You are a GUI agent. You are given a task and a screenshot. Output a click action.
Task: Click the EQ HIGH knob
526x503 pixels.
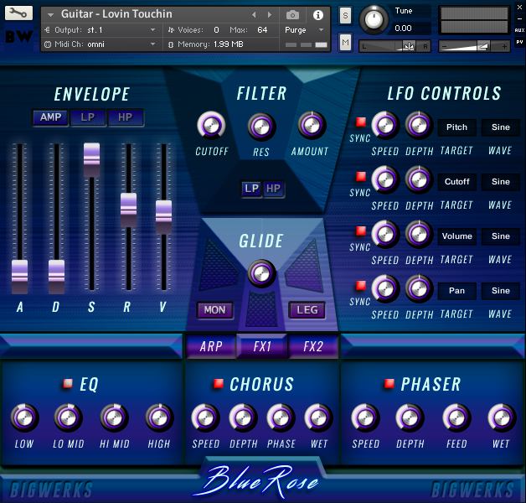[x=159, y=418]
